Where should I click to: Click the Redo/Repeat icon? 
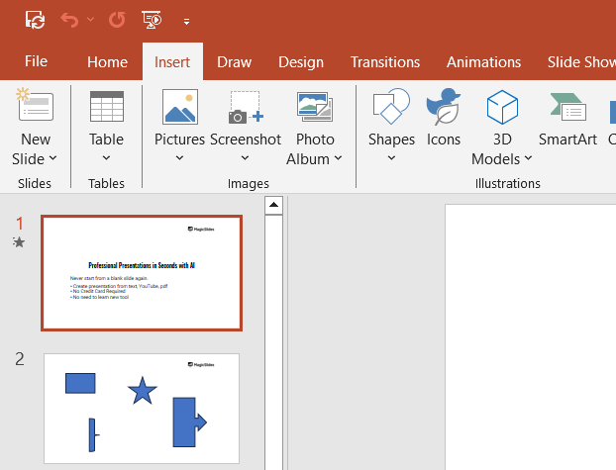point(117,20)
